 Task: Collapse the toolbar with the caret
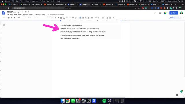(183, 18)
